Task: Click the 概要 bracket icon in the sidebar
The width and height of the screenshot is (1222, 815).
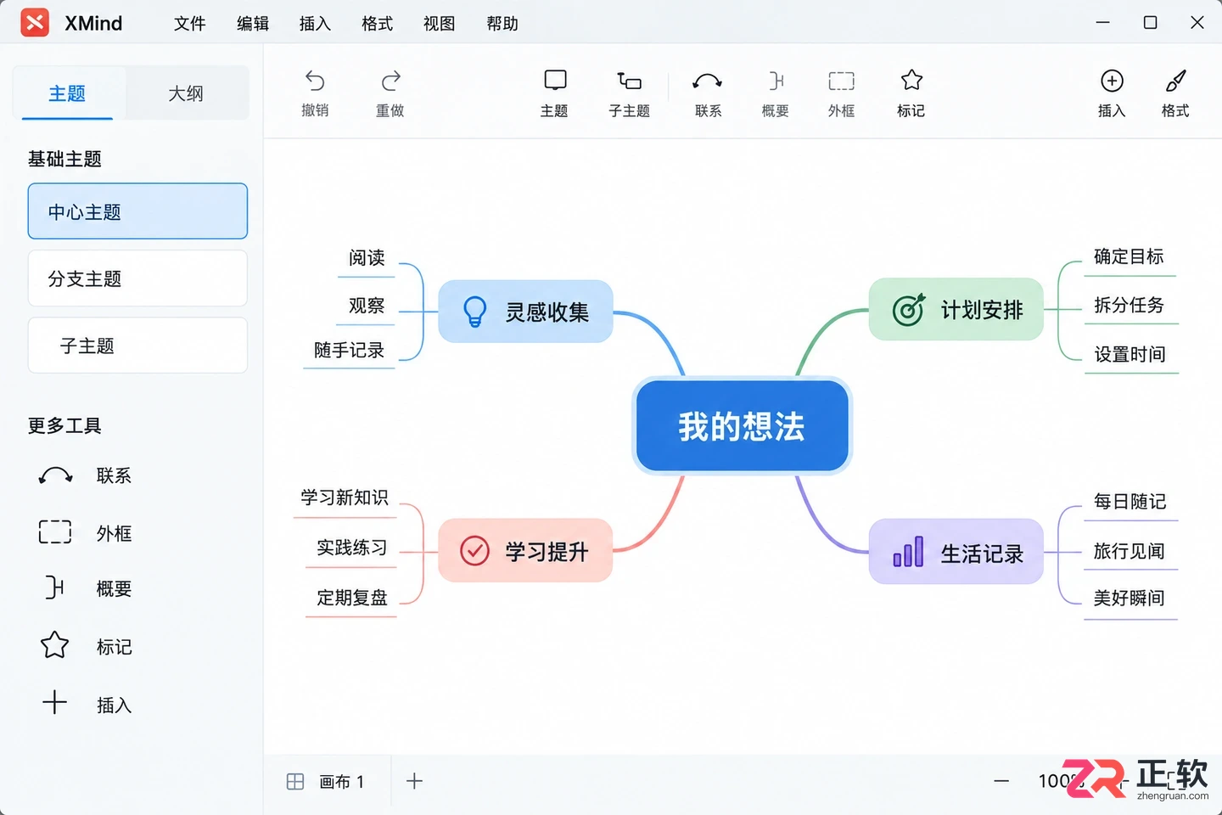Action: [54, 587]
